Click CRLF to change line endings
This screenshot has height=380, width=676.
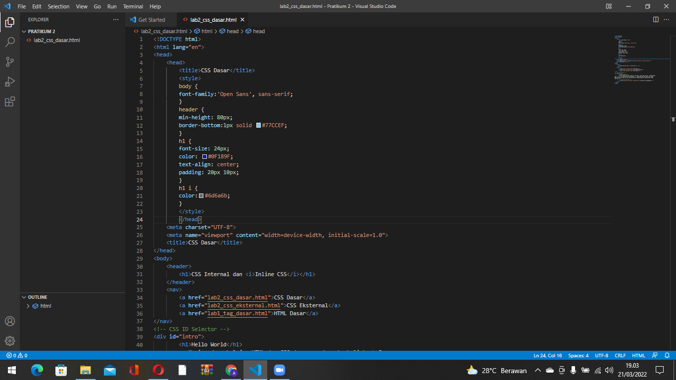point(620,355)
